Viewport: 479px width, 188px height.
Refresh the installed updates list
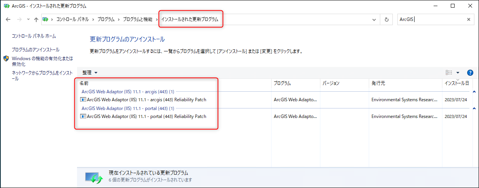(x=387, y=19)
